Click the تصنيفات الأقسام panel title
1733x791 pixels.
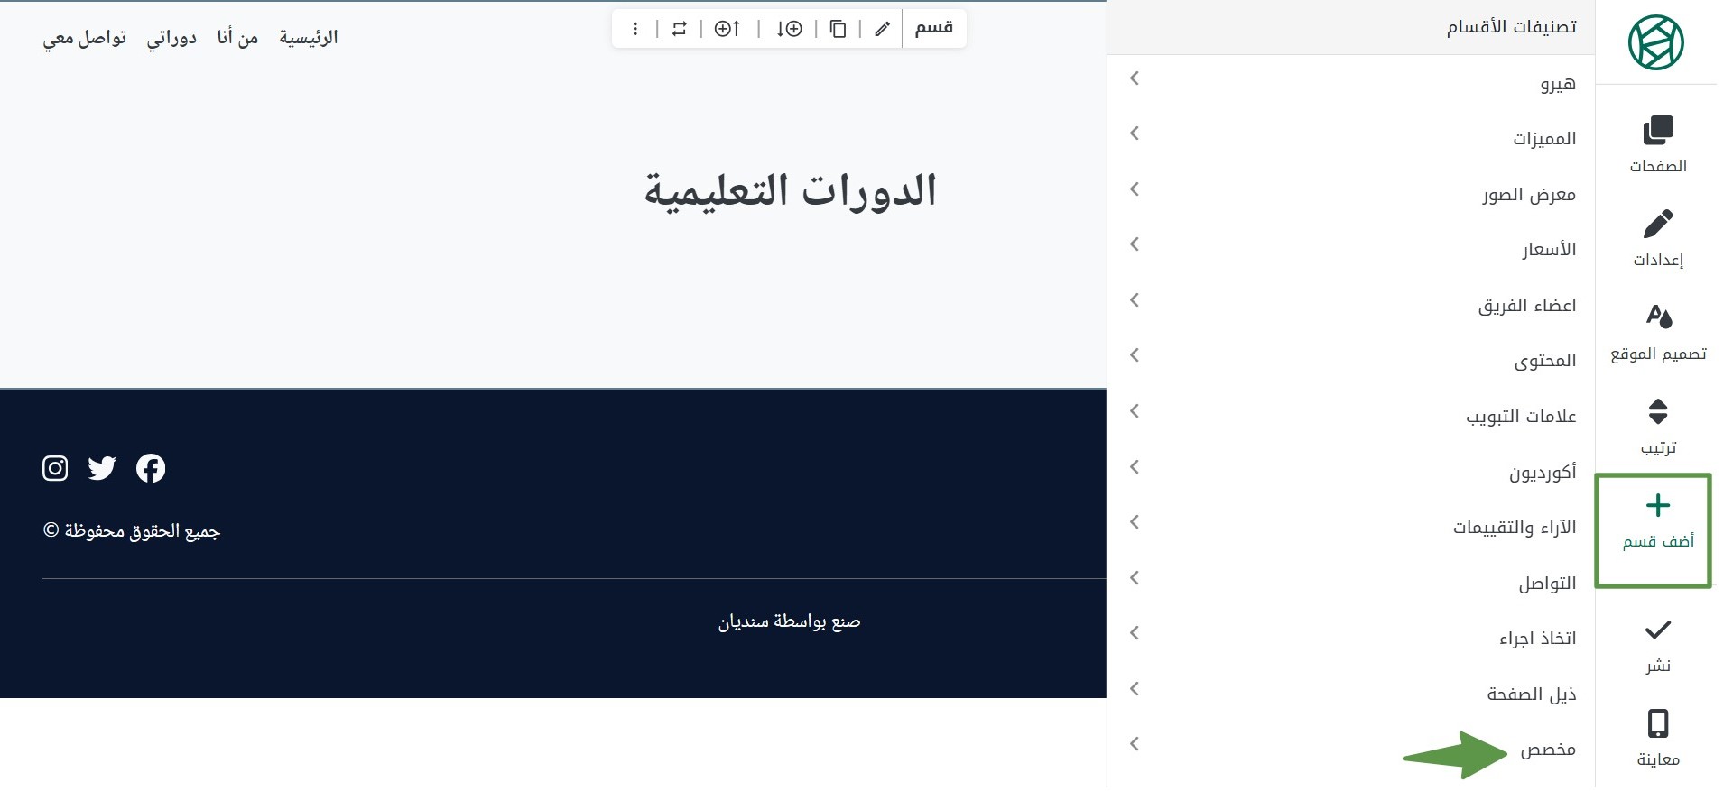click(1512, 27)
